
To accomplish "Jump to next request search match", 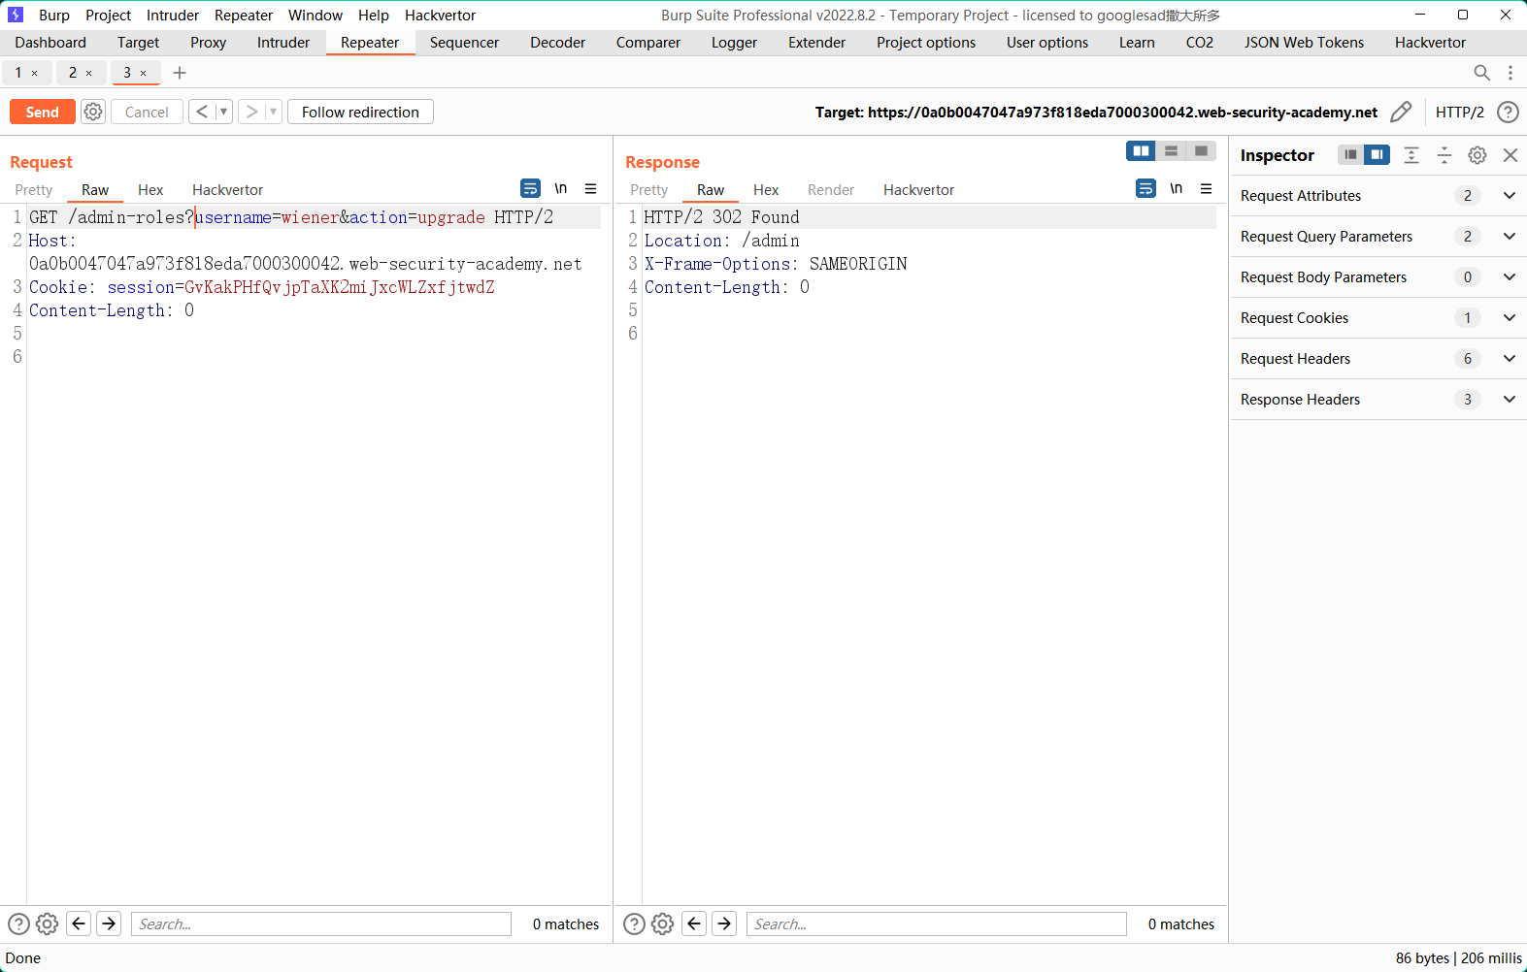I will point(110,923).
